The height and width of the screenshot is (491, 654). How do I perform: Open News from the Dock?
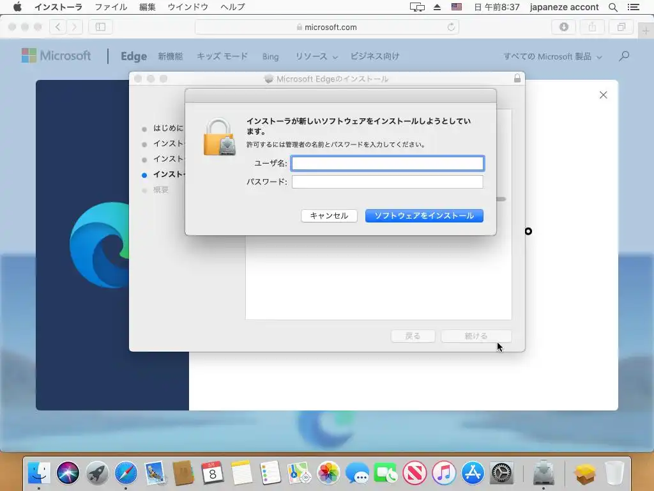point(414,473)
